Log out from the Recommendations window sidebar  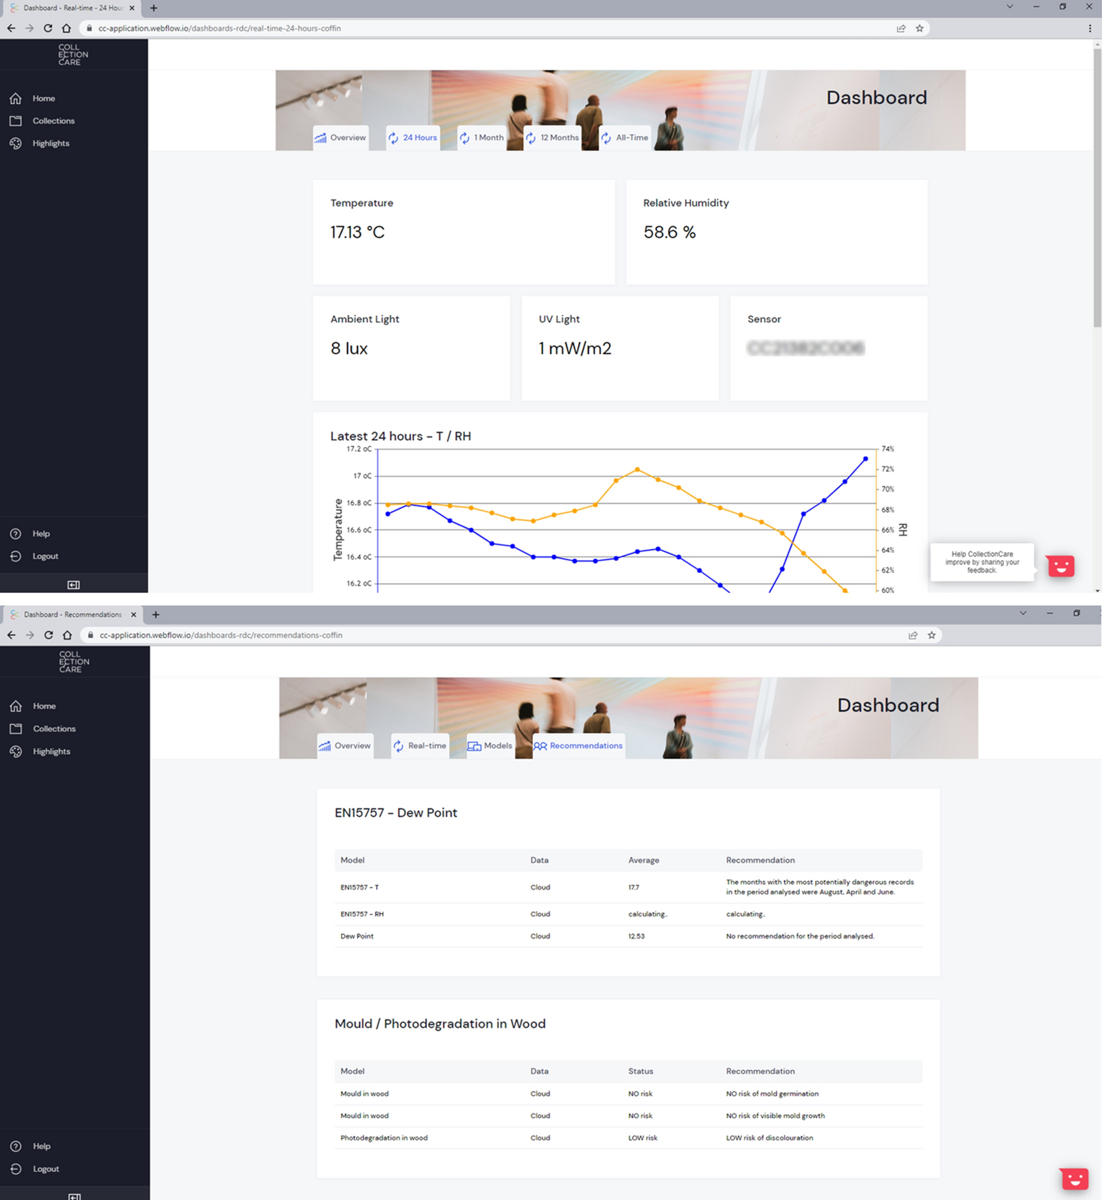[35, 1169]
